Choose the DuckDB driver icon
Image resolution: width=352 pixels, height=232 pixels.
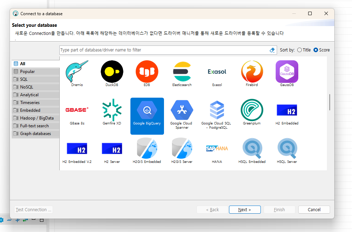112,72
